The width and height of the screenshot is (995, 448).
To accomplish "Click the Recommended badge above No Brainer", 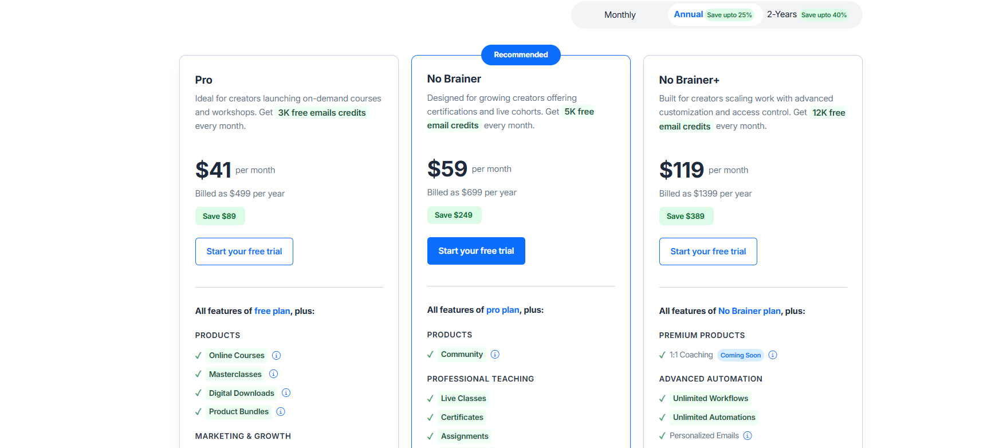I will [521, 54].
